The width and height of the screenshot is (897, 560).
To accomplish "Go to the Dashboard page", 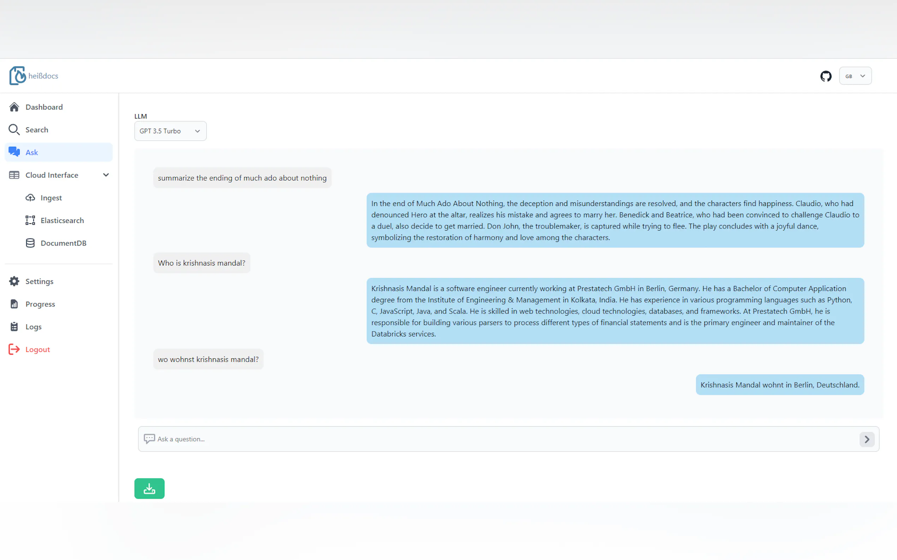I will (44, 107).
